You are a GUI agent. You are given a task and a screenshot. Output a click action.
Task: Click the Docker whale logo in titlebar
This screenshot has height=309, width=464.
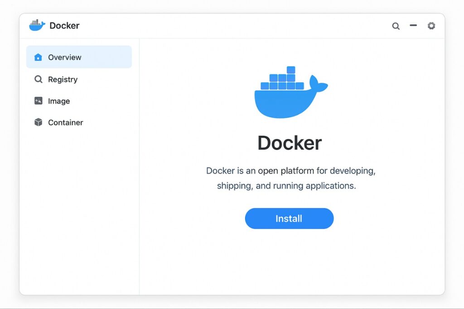pos(37,25)
